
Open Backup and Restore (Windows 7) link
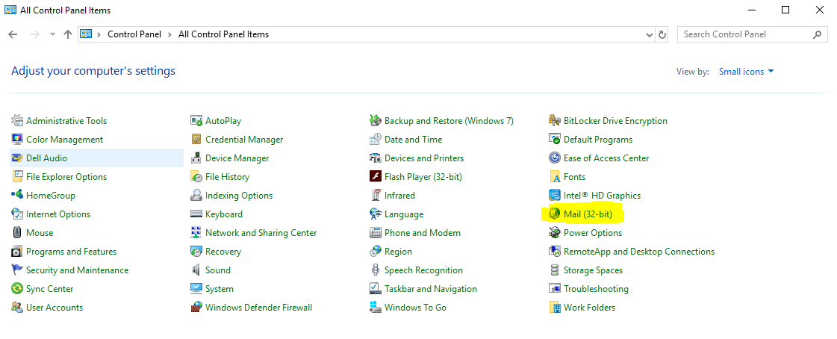pos(449,121)
